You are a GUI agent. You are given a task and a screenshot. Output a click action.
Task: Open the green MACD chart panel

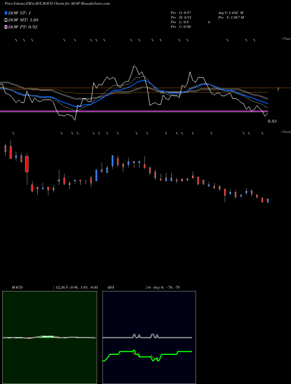pos(49,337)
